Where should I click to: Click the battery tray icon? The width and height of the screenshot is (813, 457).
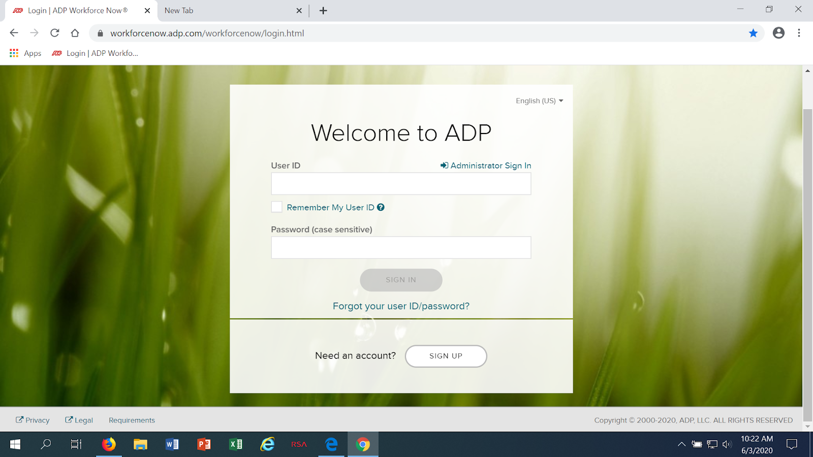[x=697, y=444]
